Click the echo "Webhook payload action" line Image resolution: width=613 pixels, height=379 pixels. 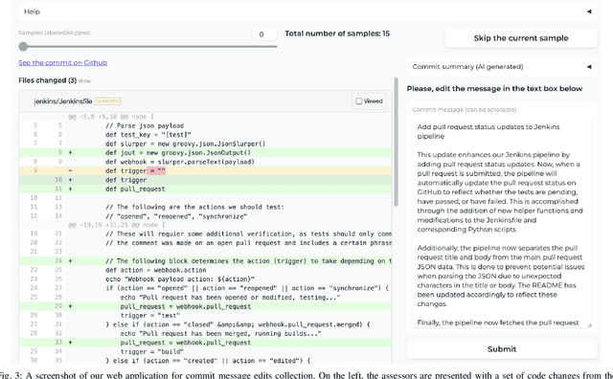pos(180,279)
